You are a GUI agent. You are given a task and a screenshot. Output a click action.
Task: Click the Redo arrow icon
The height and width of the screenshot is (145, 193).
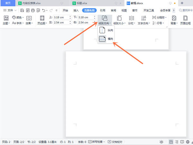[x=51, y=10]
